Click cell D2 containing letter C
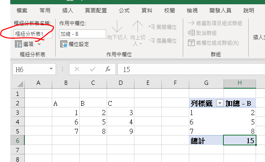 [120, 103]
